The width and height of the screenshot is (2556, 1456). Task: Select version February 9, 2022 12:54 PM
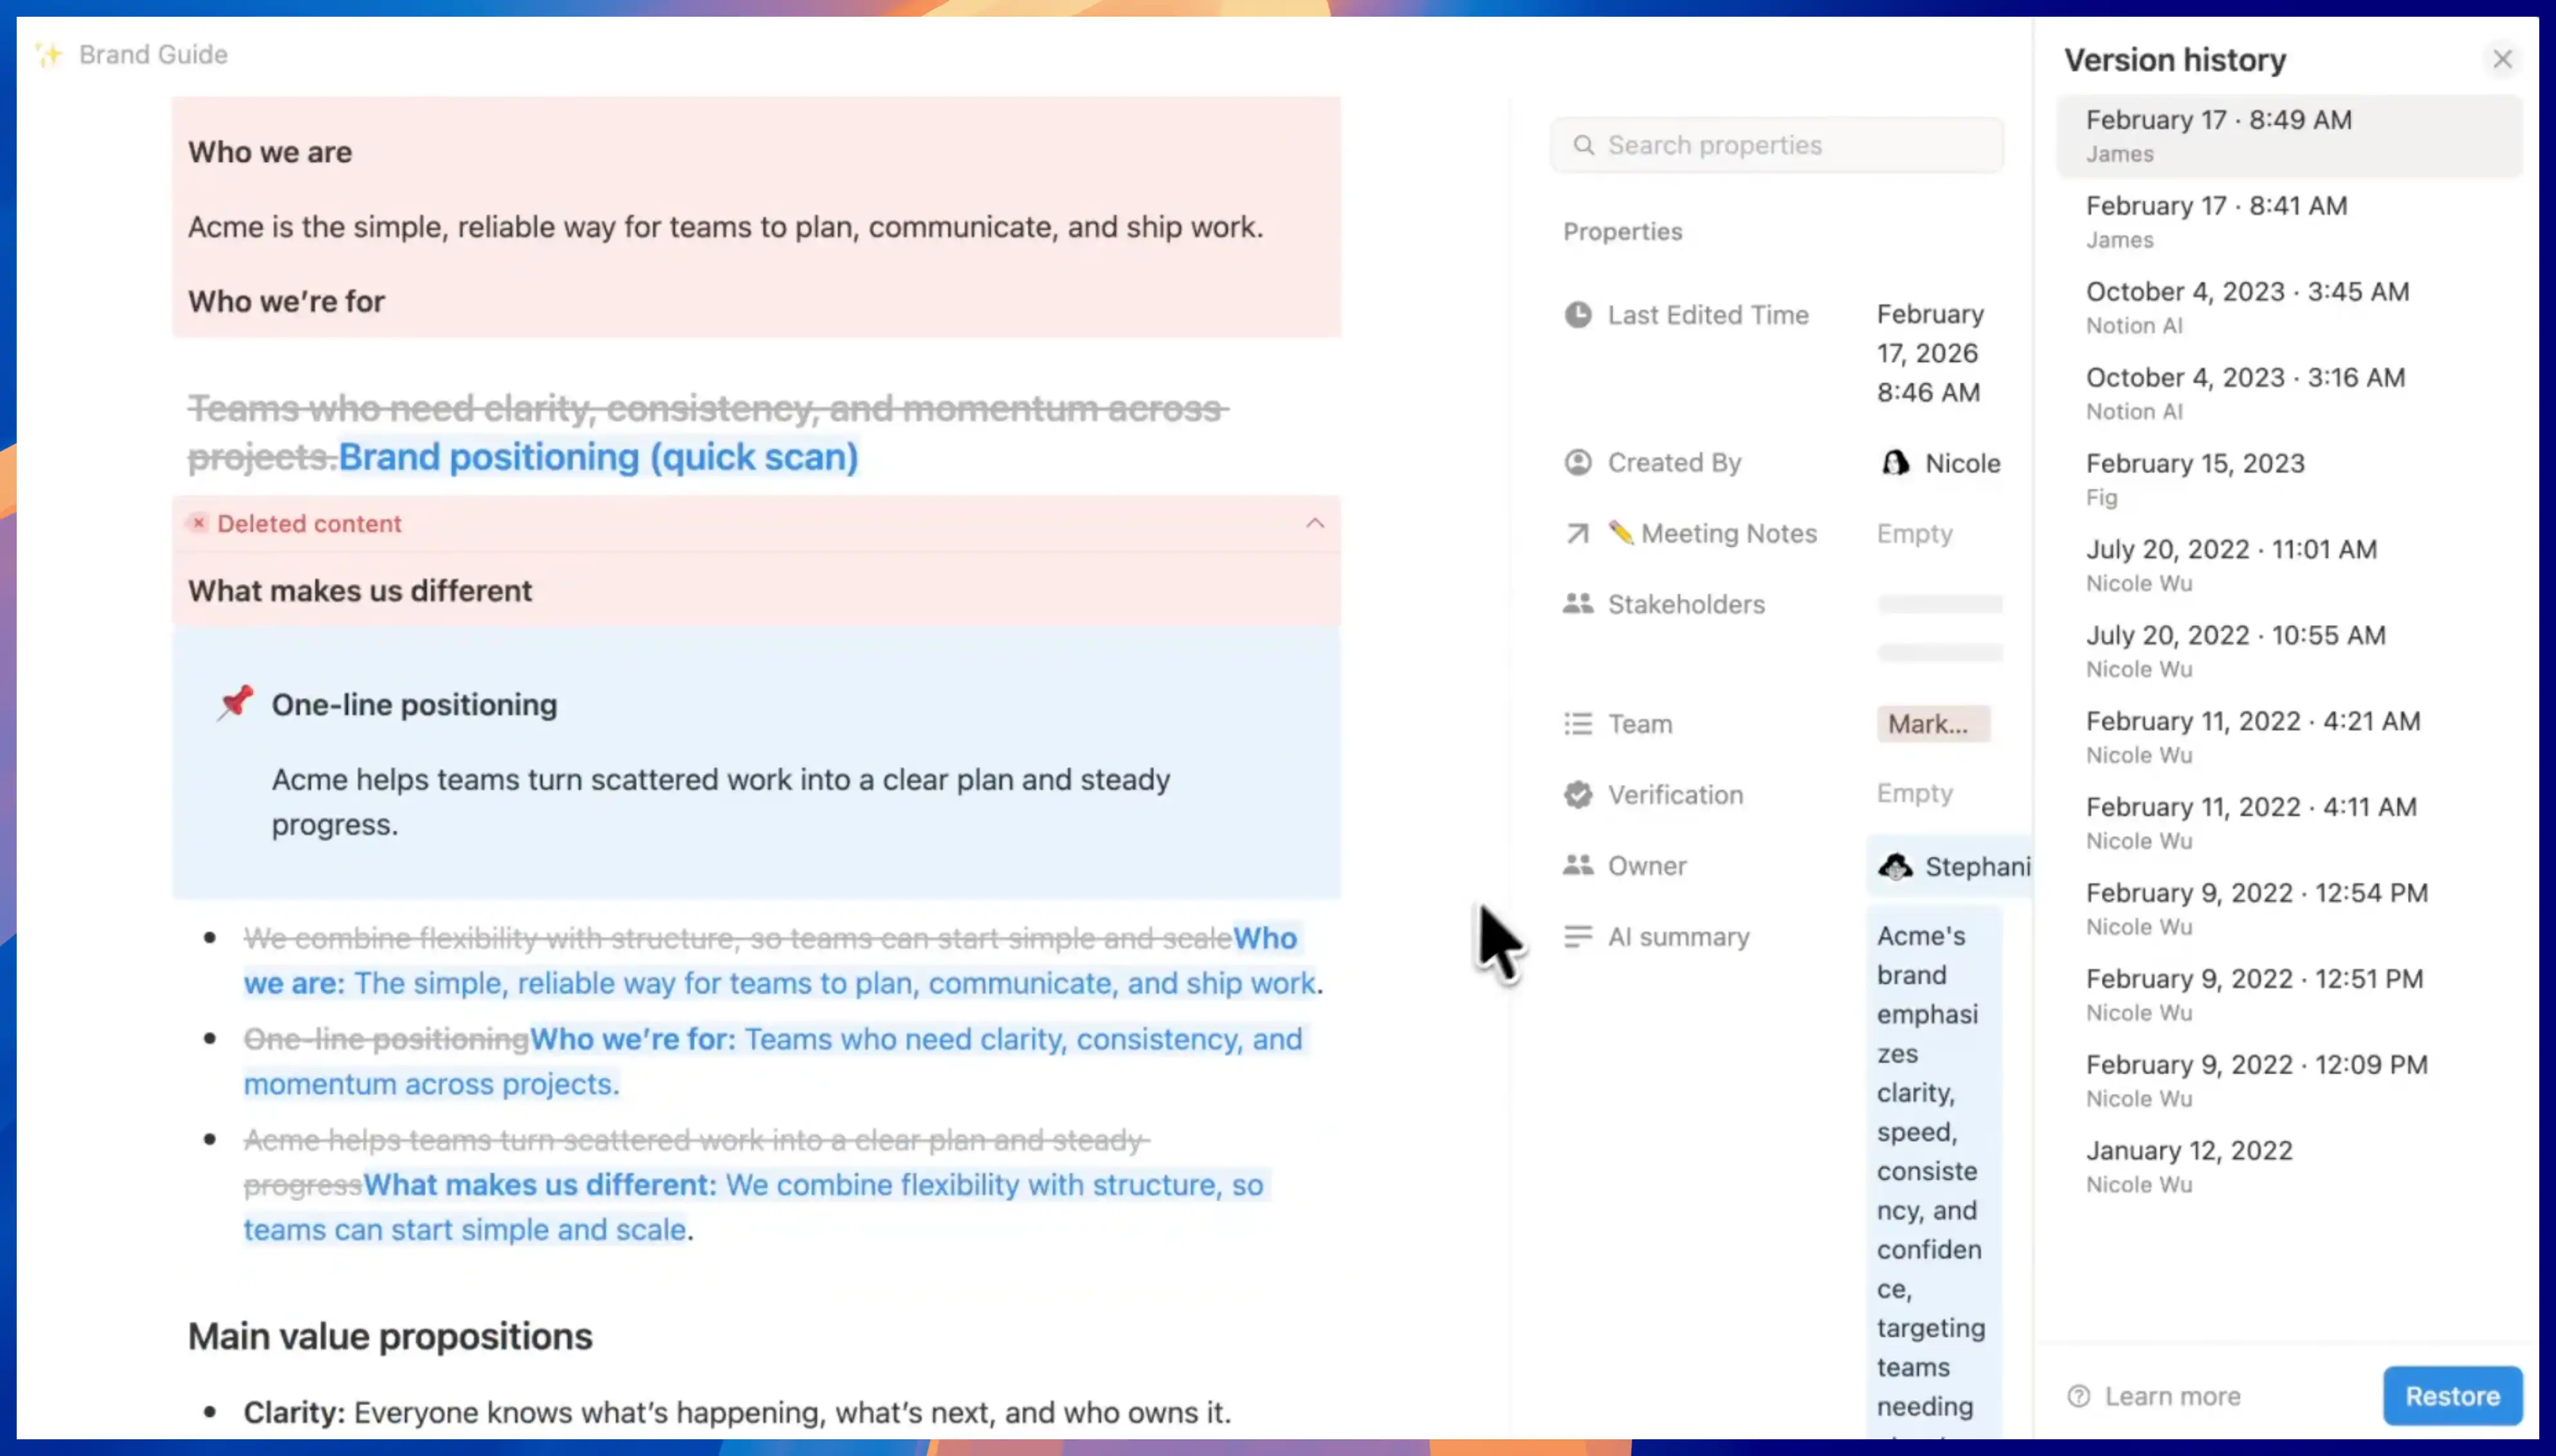[2289, 910]
